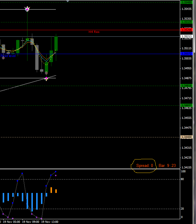Click the small green box marker above candles
Screen dimensions: 196x224
(x=27, y=39)
